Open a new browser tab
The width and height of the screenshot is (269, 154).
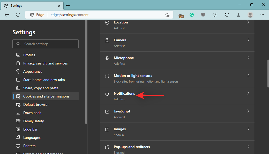68,5
